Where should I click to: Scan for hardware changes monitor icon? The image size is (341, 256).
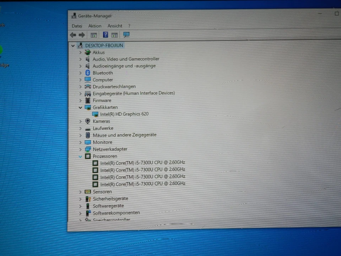126,34
